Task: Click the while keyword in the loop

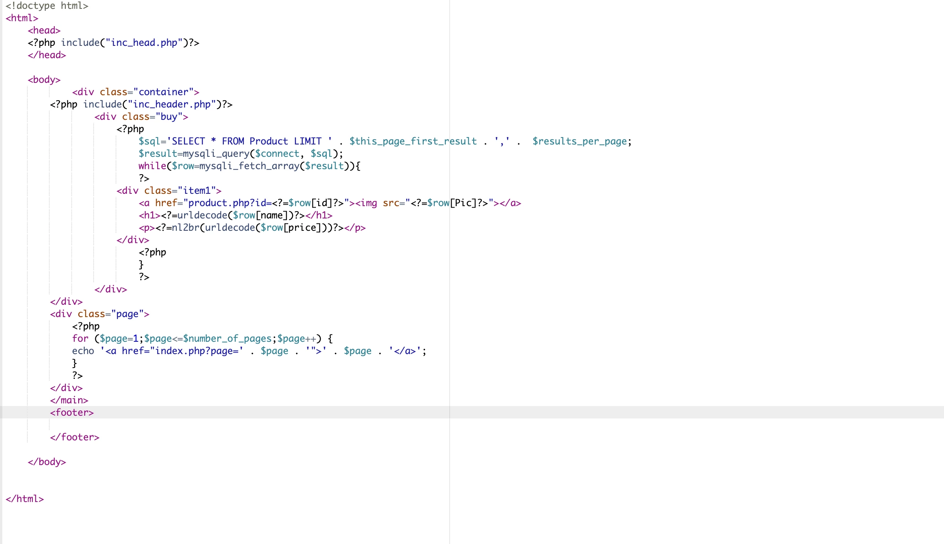Action: (152, 166)
